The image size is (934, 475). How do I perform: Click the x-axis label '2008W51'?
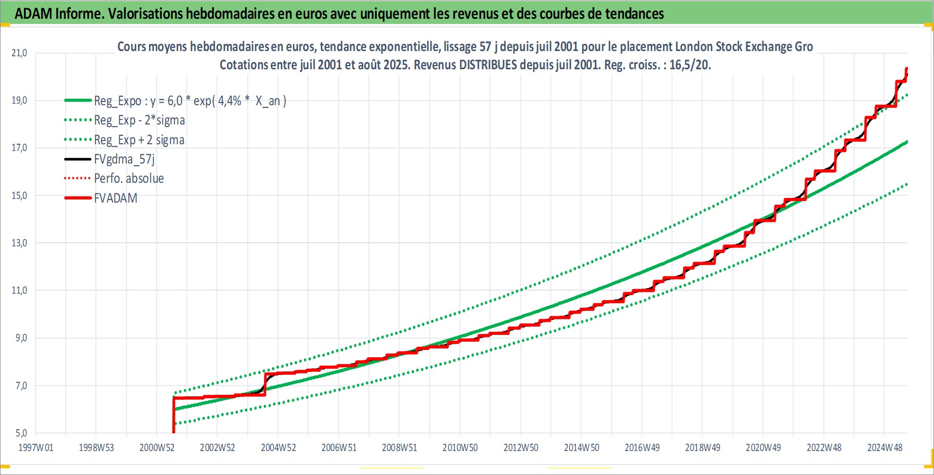click(399, 447)
